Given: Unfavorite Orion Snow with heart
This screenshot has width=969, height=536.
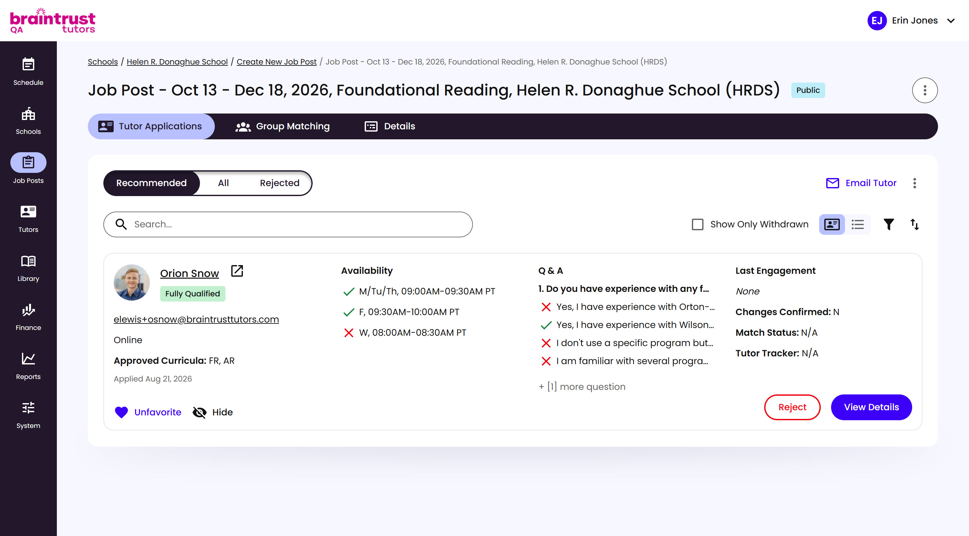Looking at the screenshot, I should (x=148, y=412).
